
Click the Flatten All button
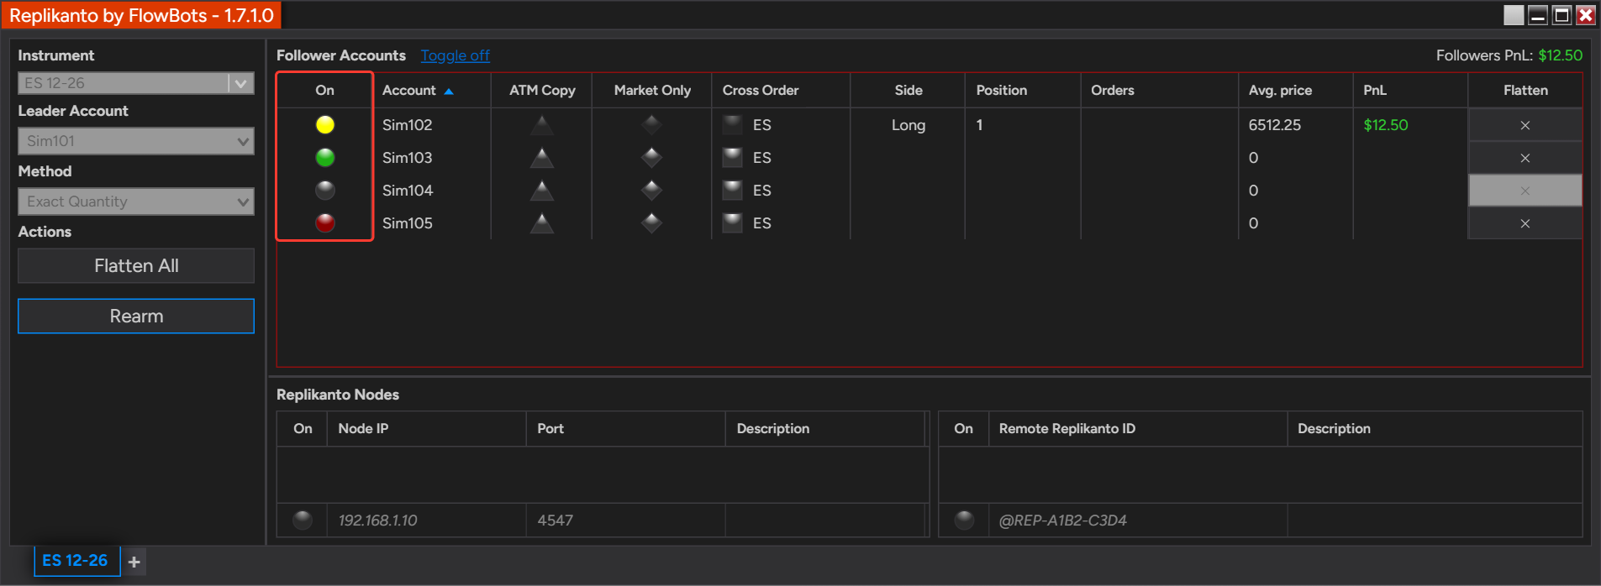click(x=136, y=266)
